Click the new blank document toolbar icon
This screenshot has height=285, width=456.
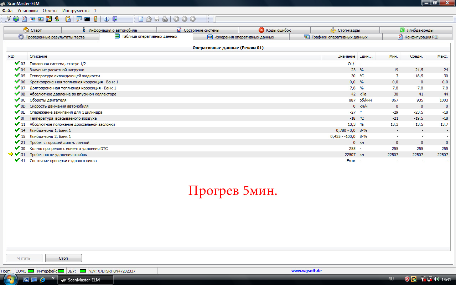[x=141, y=19]
